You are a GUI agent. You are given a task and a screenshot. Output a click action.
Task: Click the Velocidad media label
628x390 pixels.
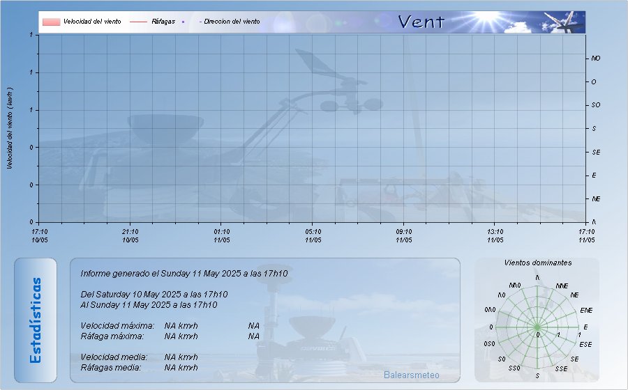[x=114, y=357]
